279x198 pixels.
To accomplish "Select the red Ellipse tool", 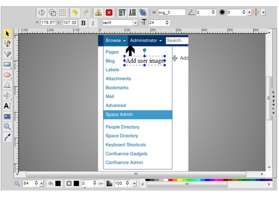I will 7,75.
